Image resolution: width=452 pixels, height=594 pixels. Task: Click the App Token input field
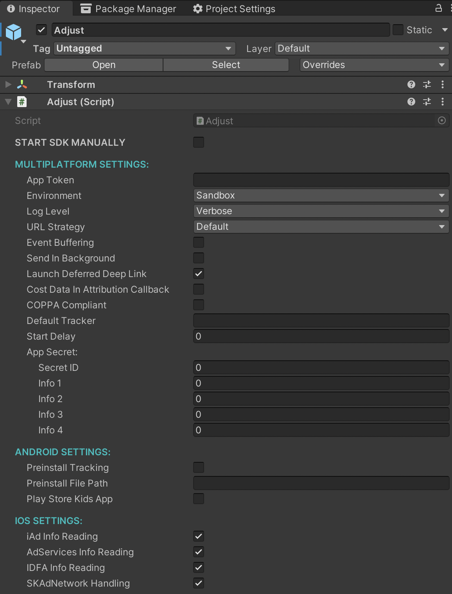pos(321,180)
